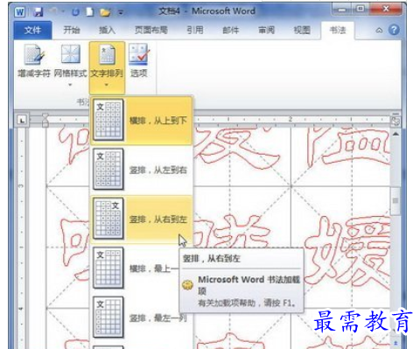
Task: Click the previous page button below the scrollbar
Action: click(x=395, y=343)
